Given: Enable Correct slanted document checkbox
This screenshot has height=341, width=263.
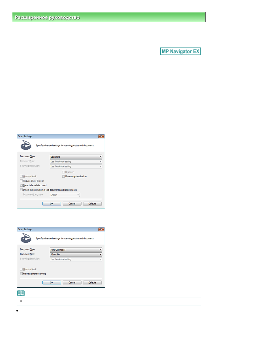Looking at the screenshot, I should click(x=21, y=185).
